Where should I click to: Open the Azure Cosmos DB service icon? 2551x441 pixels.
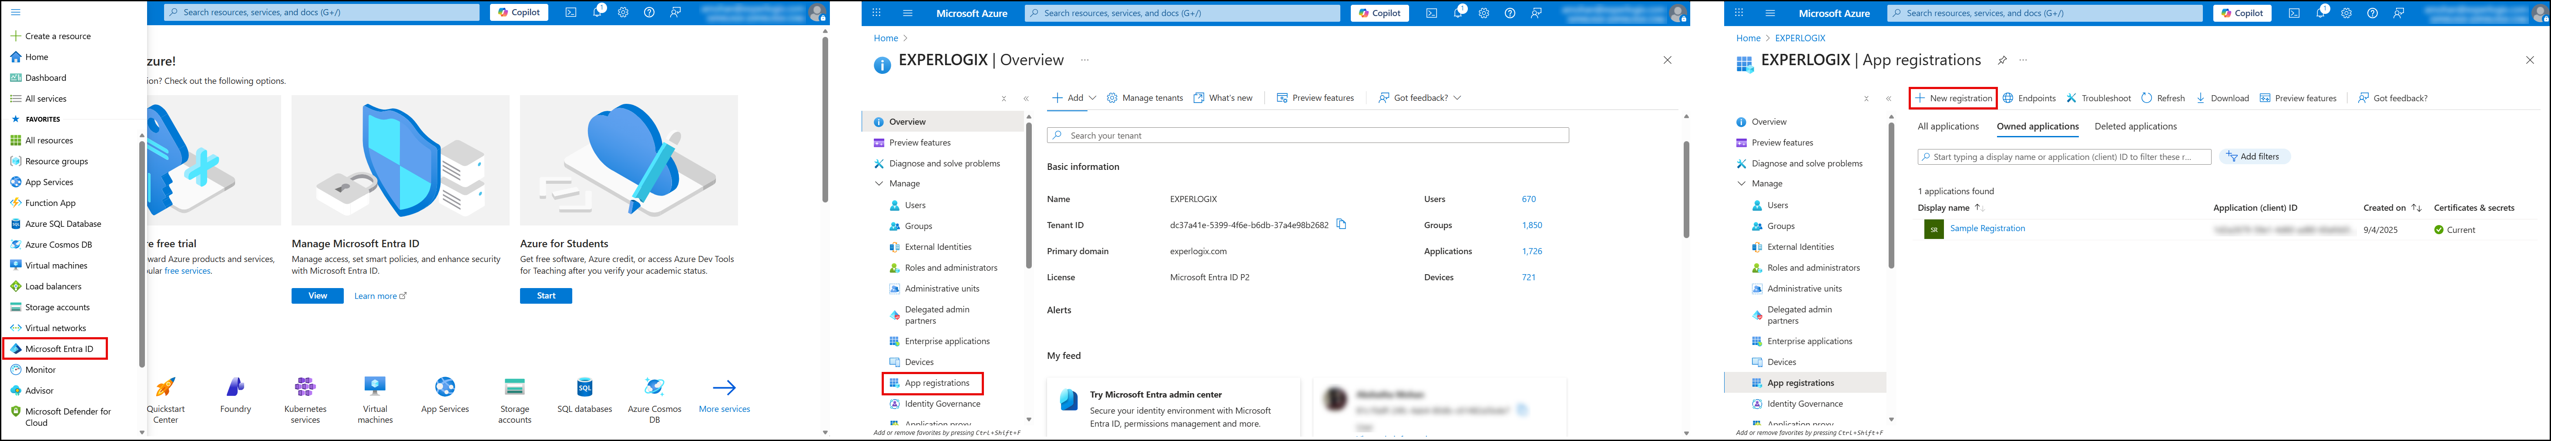pos(655,387)
